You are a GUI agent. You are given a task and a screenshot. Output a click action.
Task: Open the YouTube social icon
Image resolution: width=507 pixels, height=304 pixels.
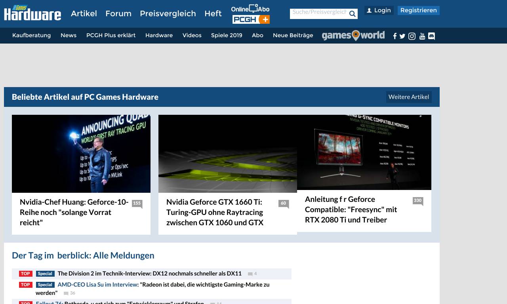422,36
